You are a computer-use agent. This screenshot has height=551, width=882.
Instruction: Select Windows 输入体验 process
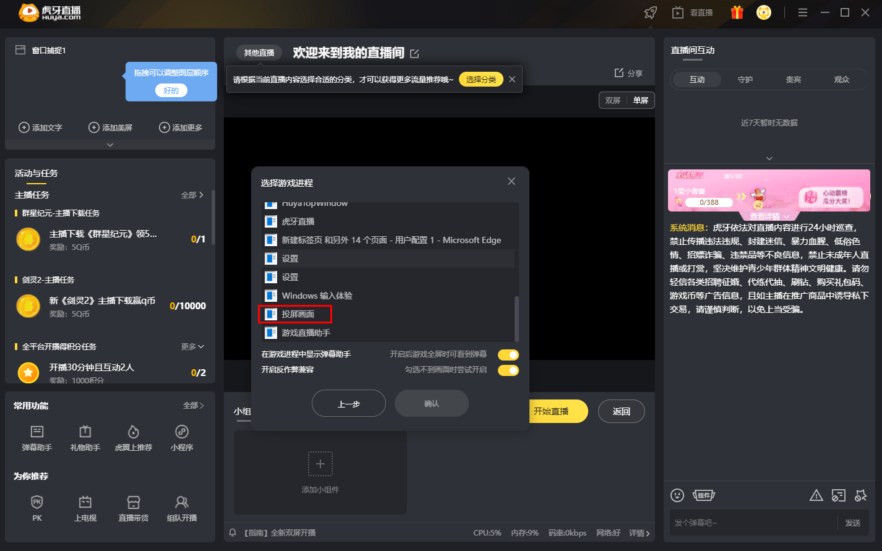[388, 296]
